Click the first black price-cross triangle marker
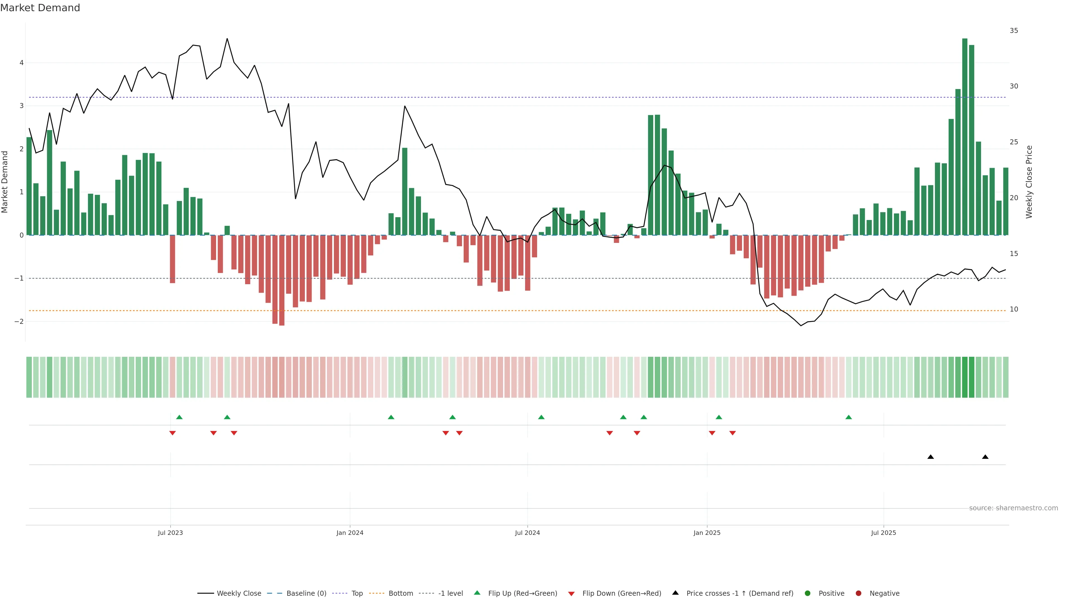 pyautogui.click(x=930, y=457)
